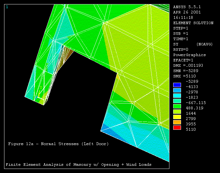Click the Figure 12a Normal Stresses caption
This screenshot has width=220, height=173.
(58, 144)
